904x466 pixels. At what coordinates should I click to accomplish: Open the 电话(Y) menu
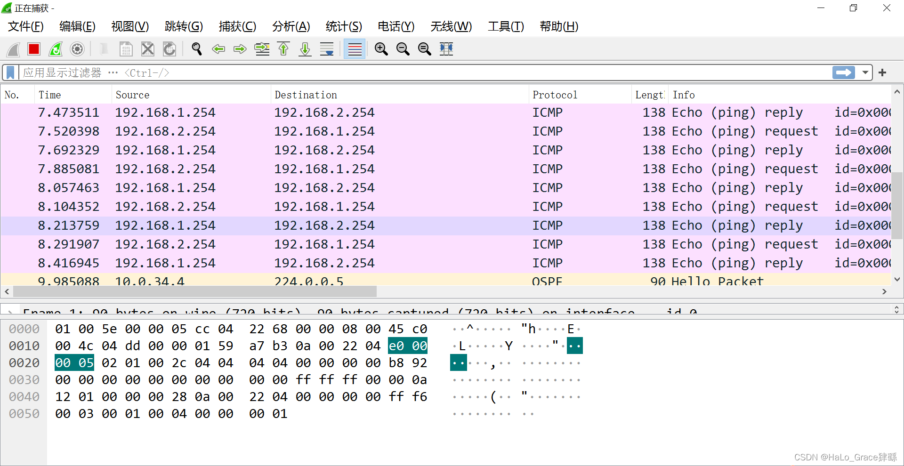point(396,26)
